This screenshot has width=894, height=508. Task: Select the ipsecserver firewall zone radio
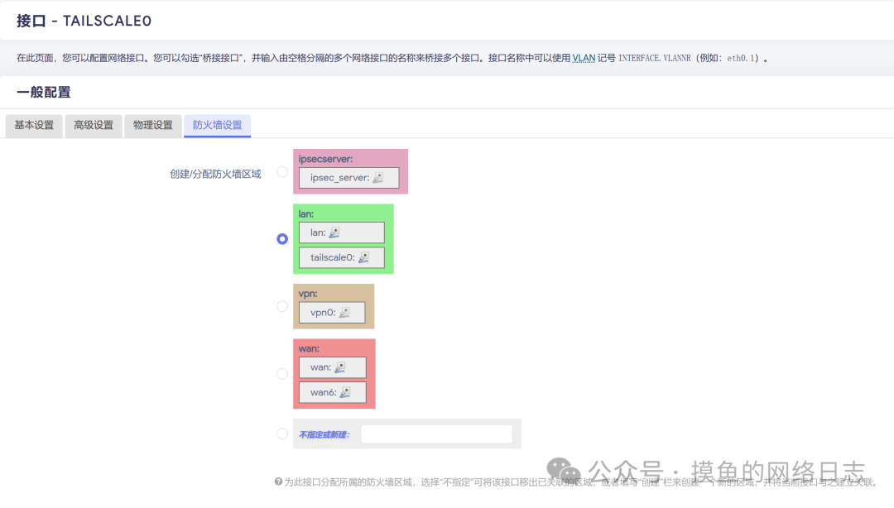[282, 172]
